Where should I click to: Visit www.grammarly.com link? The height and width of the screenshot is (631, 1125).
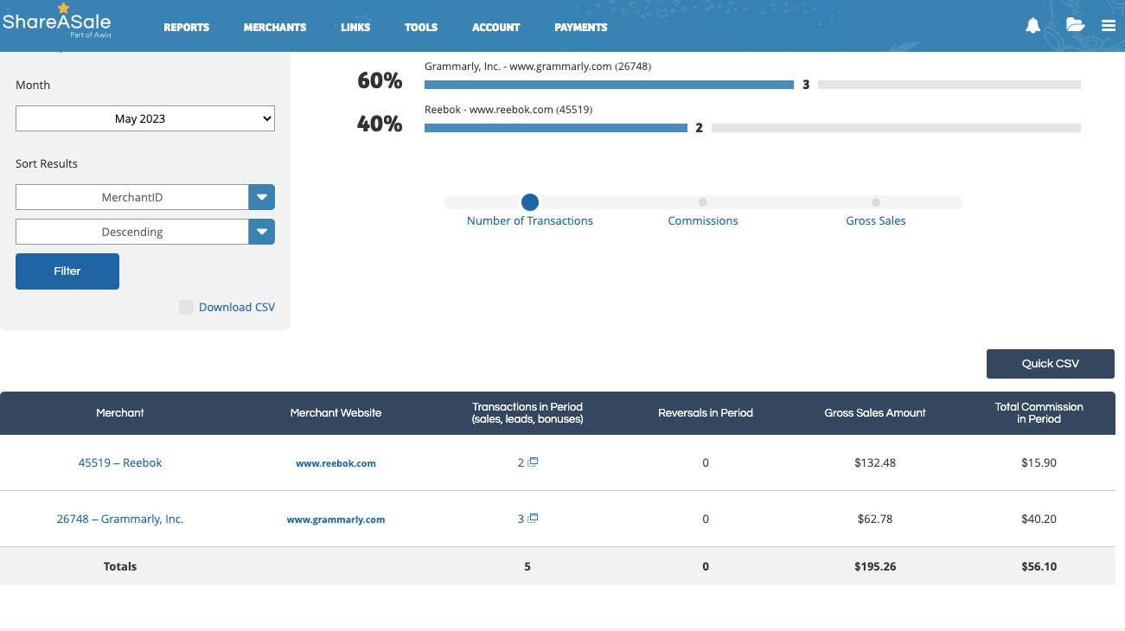(x=336, y=519)
